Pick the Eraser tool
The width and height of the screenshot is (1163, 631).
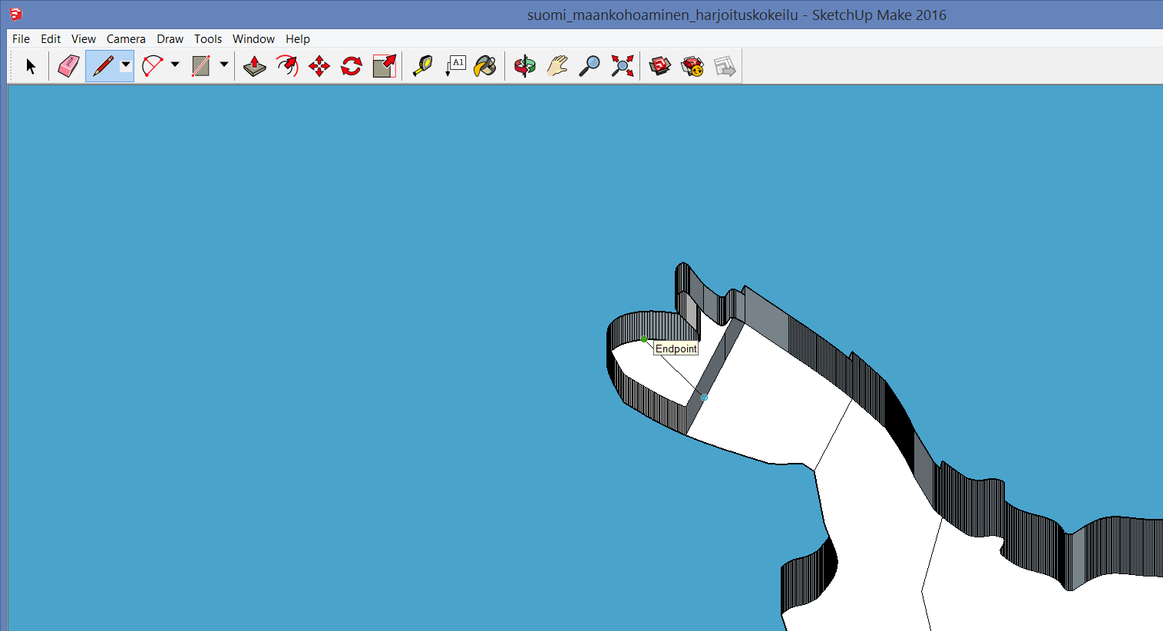click(68, 66)
